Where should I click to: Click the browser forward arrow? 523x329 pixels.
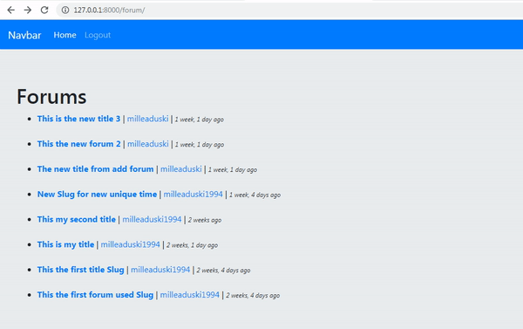tap(28, 10)
